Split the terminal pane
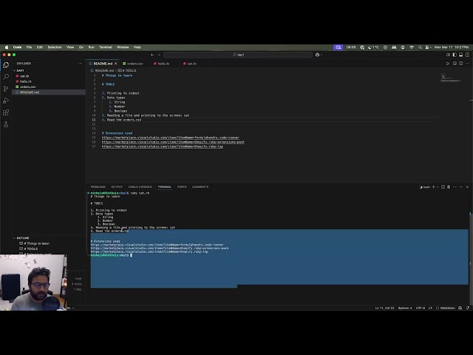473x355 pixels. [x=443, y=187]
